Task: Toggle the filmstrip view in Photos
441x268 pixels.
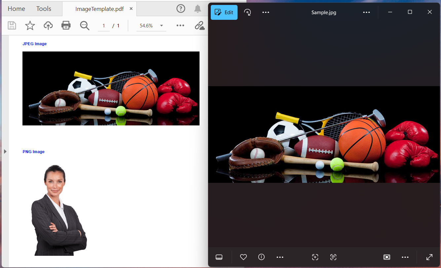Action: coord(219,257)
